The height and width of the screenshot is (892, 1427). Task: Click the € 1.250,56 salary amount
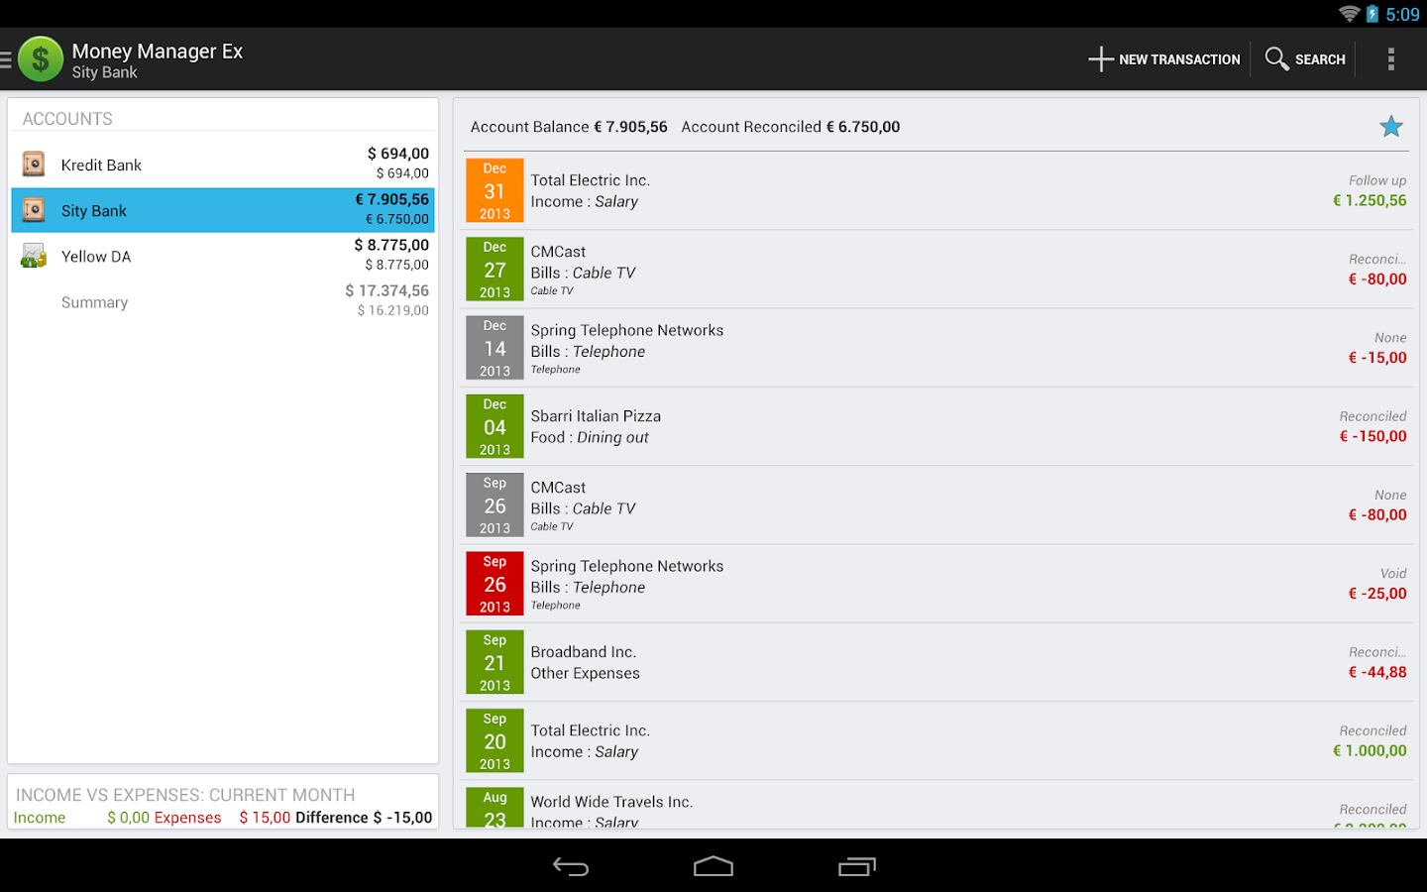coord(1370,200)
